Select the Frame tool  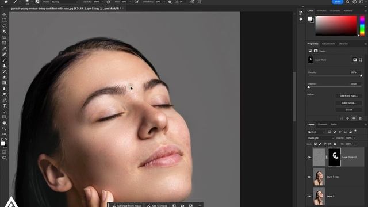(4, 43)
